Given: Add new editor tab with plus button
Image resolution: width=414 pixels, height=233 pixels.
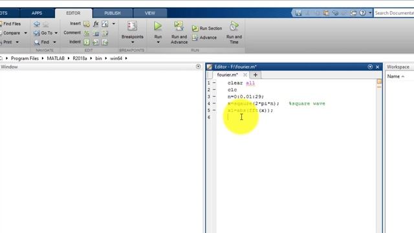Looking at the screenshot, I should pyautogui.click(x=256, y=75).
